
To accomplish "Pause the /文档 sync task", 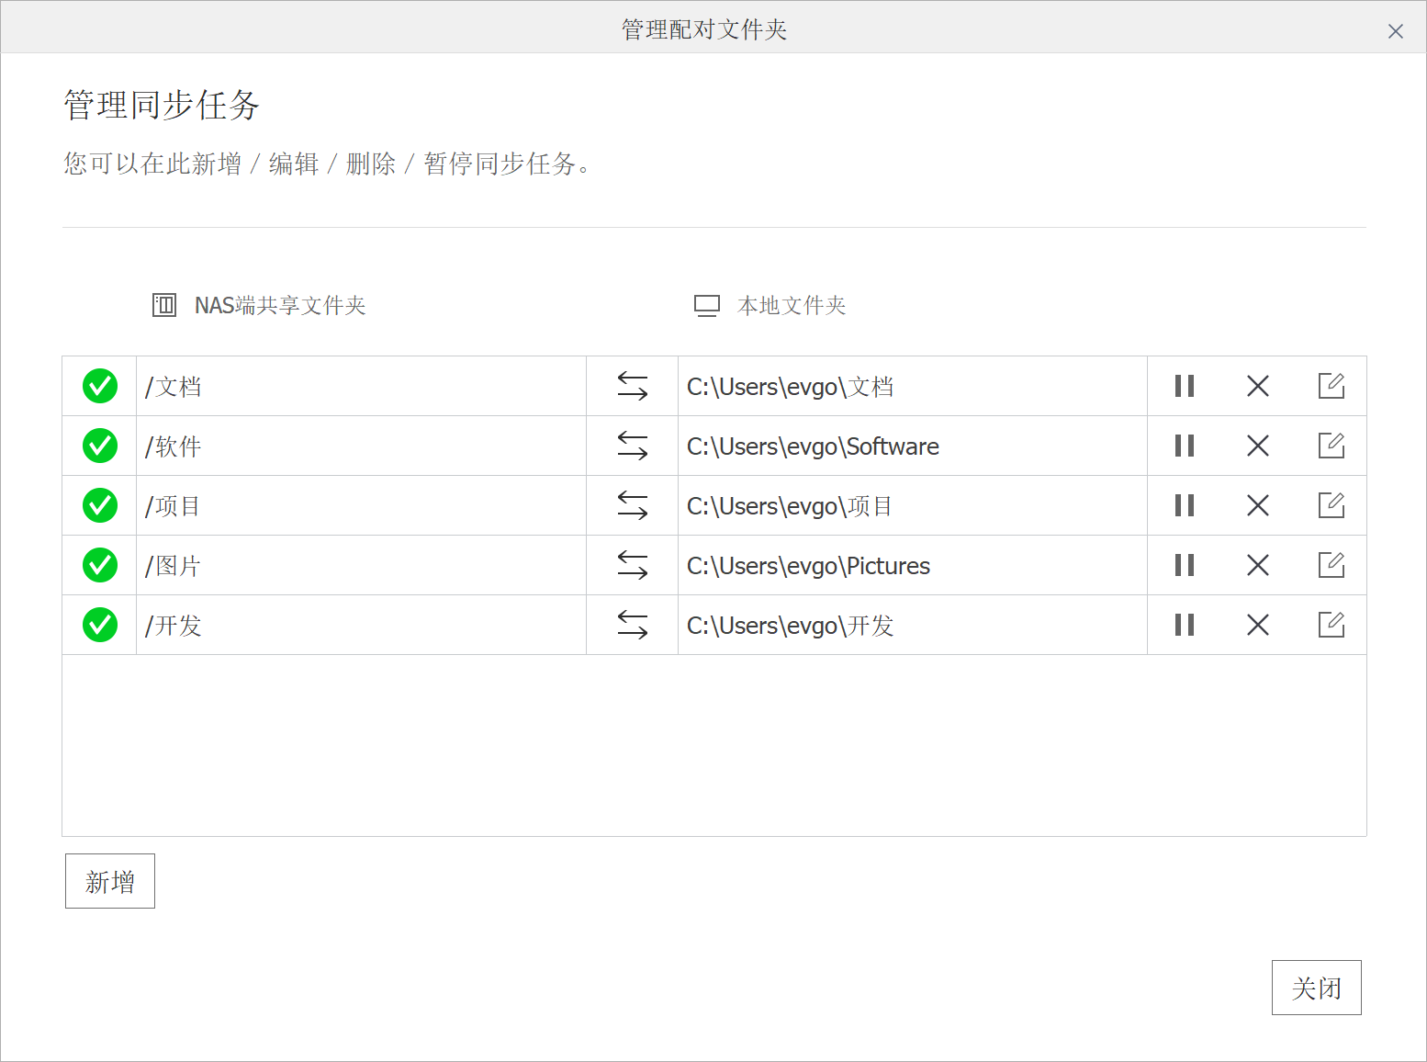I will pyautogui.click(x=1185, y=386).
